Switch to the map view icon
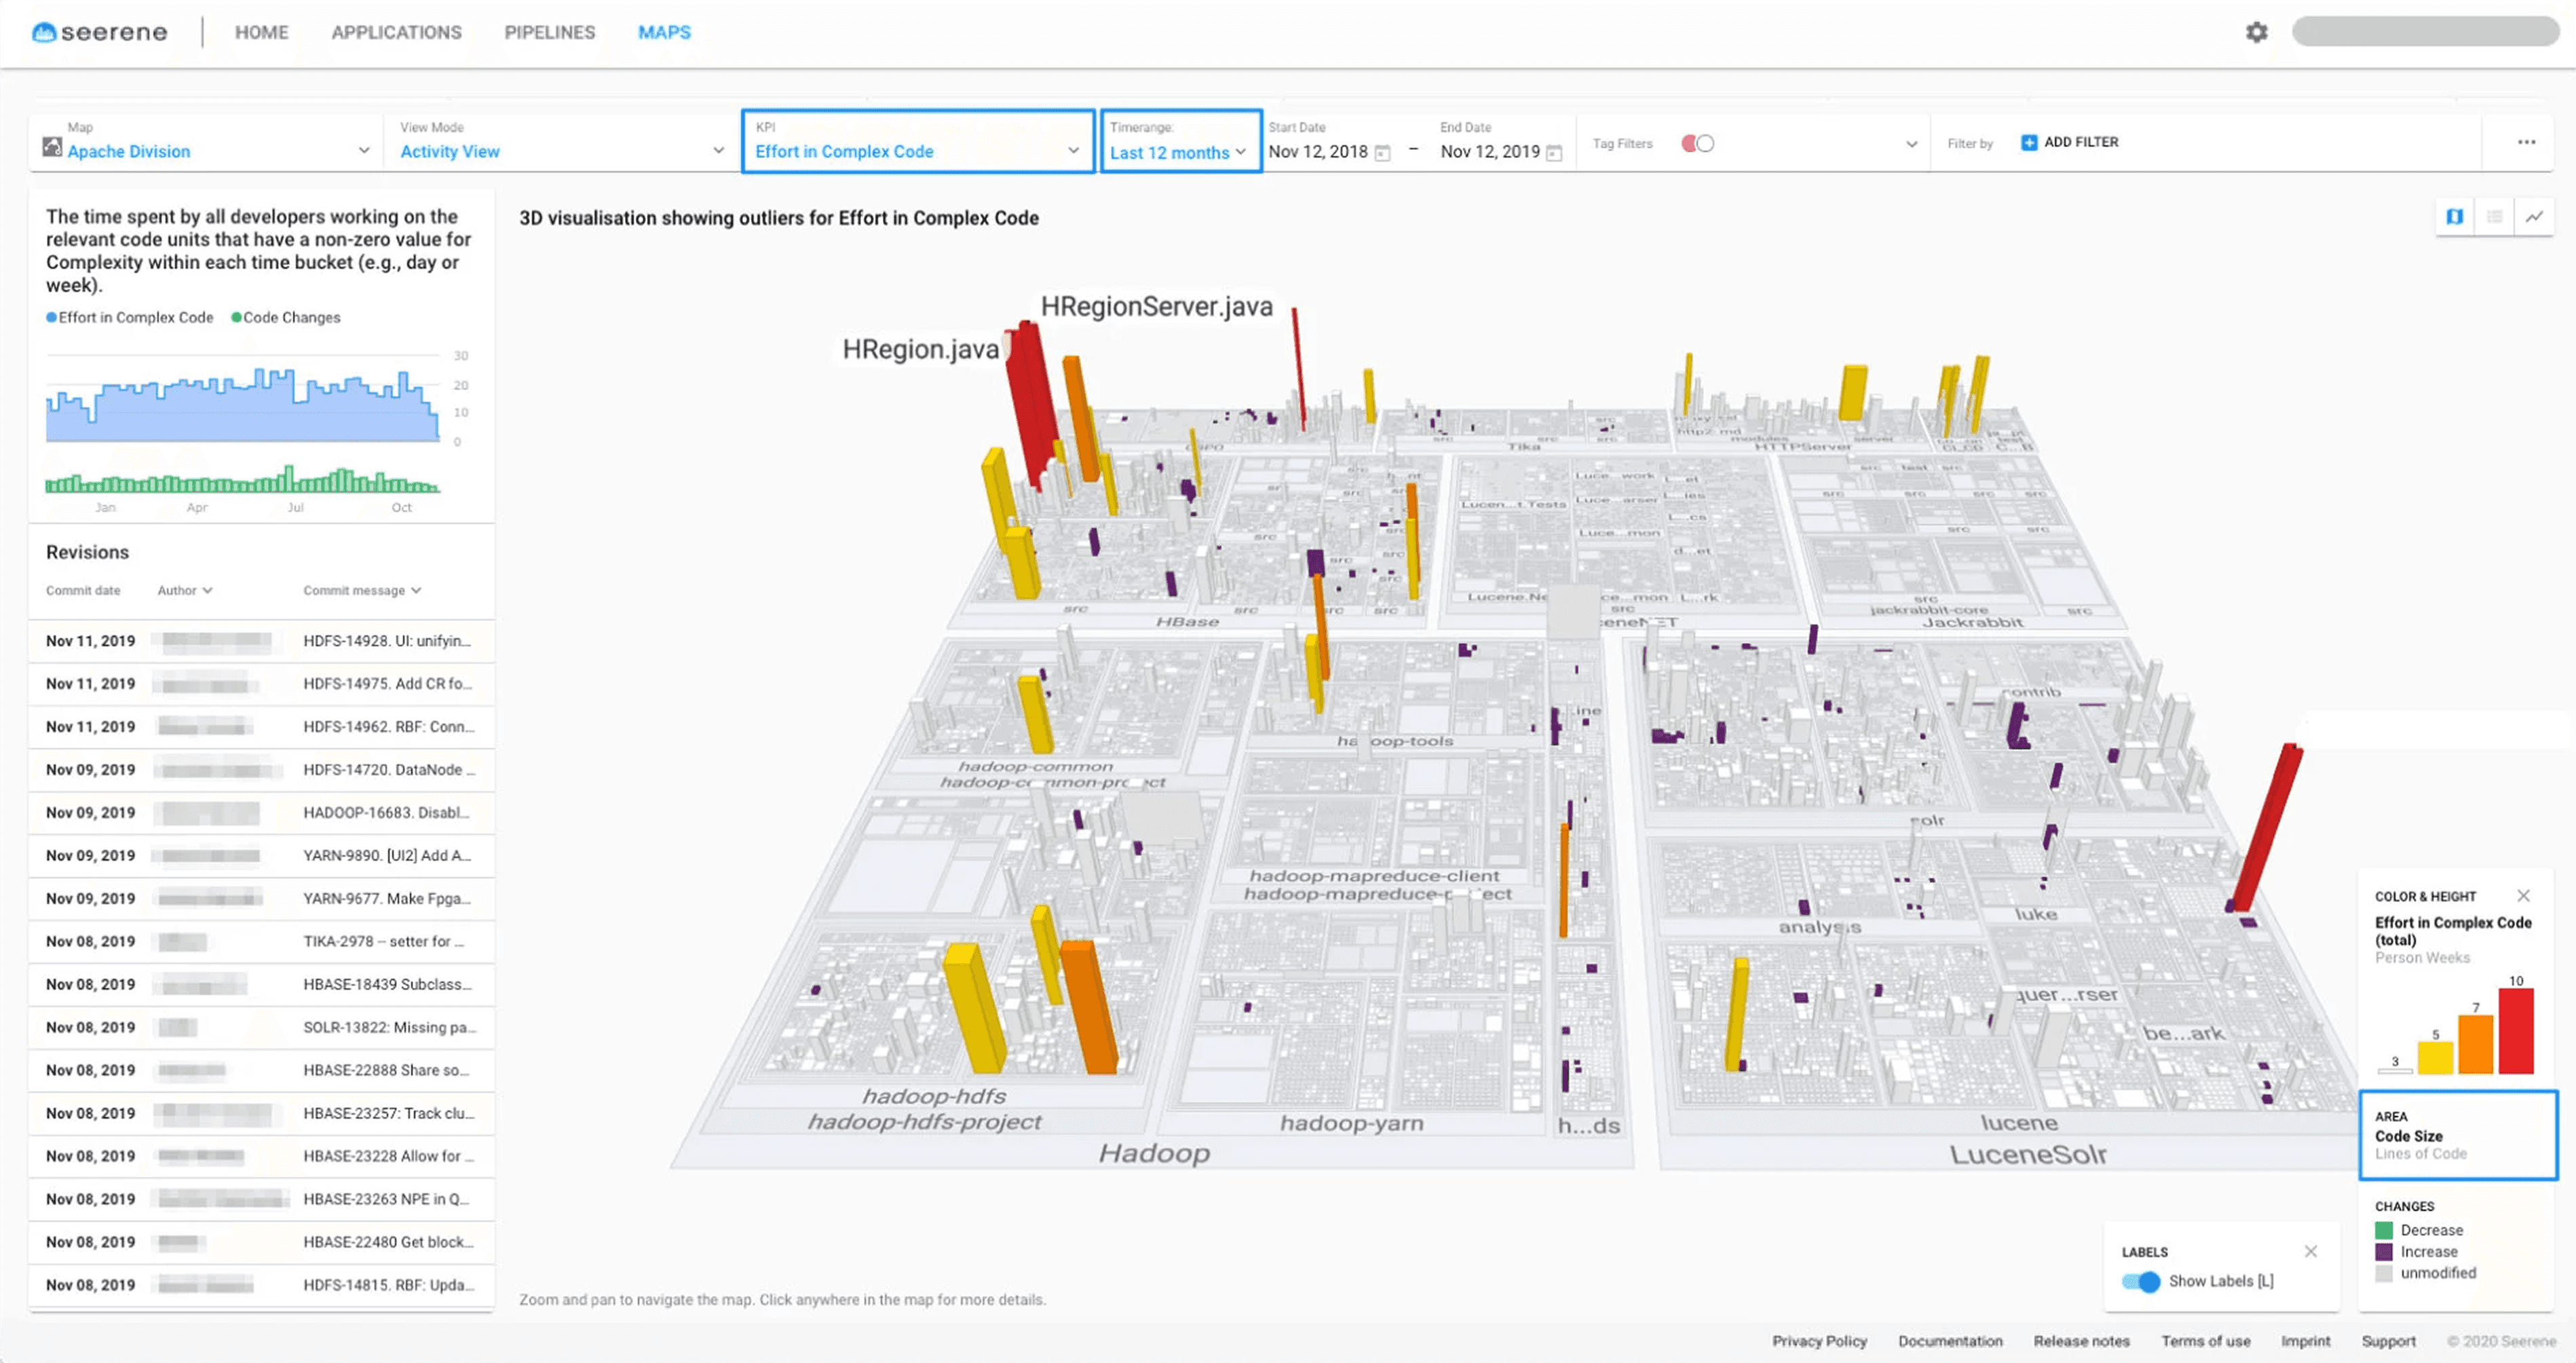Image resolution: width=2576 pixels, height=1363 pixels. coord(2454,217)
